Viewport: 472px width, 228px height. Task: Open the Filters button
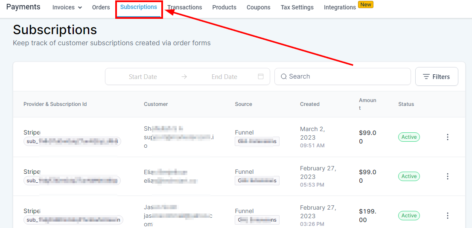coord(437,76)
